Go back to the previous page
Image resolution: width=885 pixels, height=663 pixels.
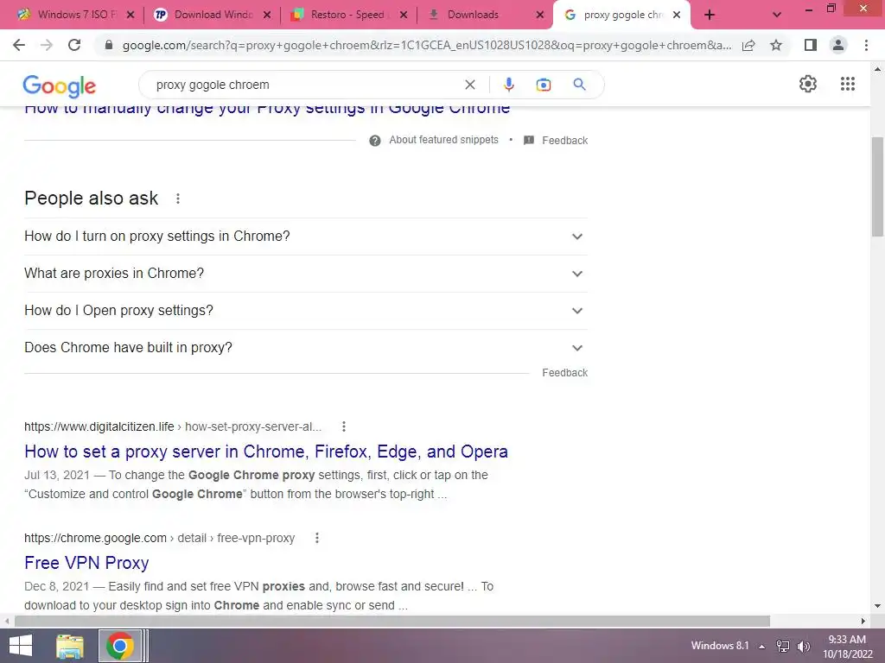pyautogui.click(x=19, y=45)
